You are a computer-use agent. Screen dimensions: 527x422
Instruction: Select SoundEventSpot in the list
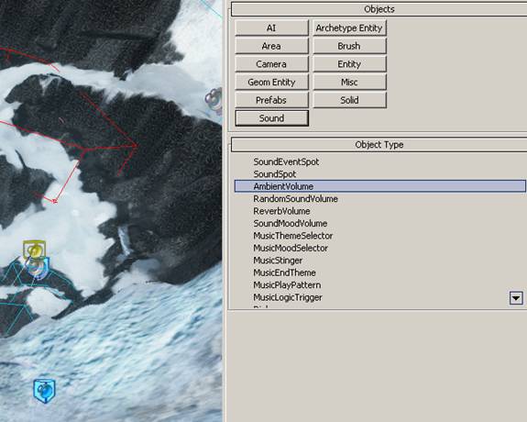coord(286,161)
